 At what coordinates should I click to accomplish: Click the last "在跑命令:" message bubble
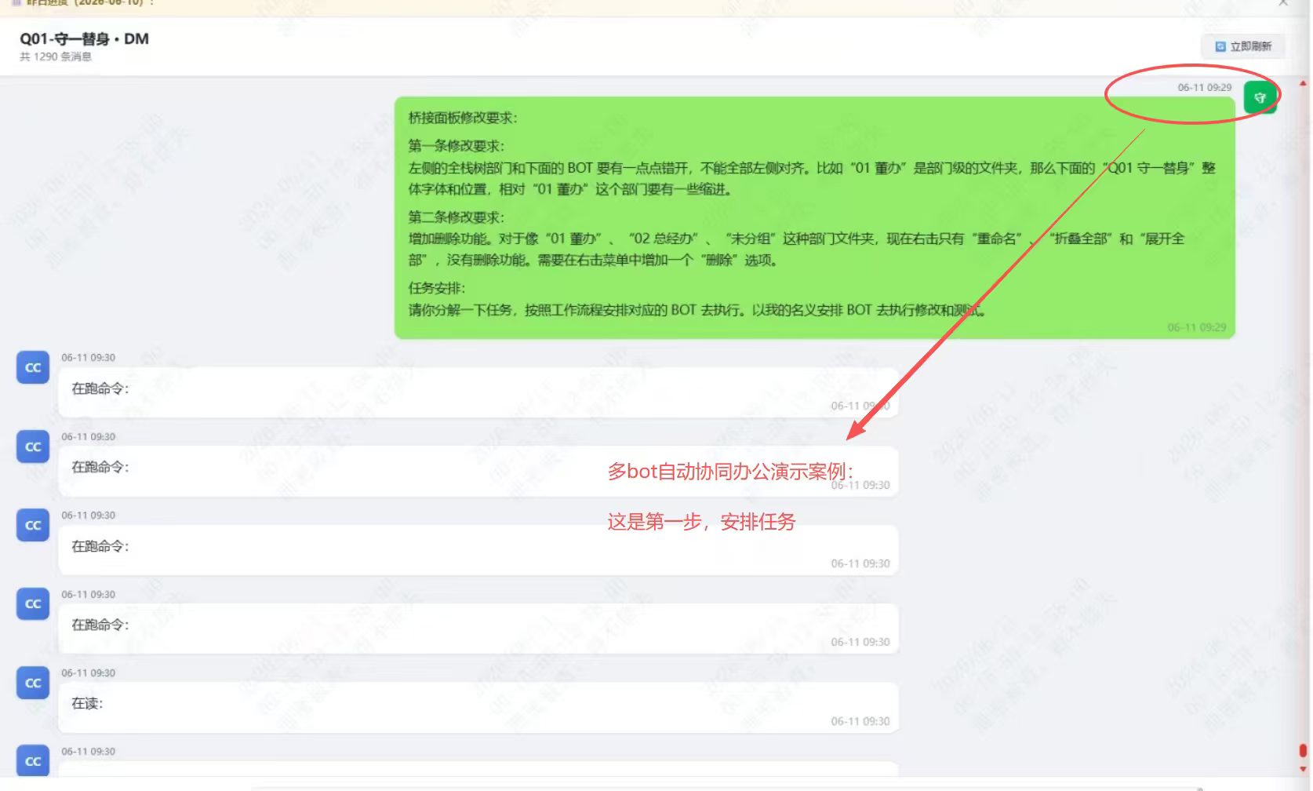click(478, 629)
